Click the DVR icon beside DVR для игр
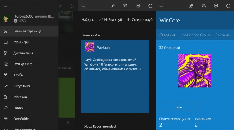The width and height of the screenshot is (234, 130). point(5,64)
